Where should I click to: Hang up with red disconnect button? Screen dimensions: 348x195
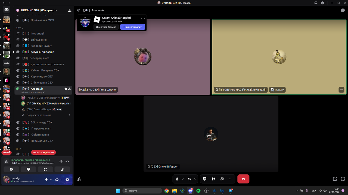click(x=243, y=179)
